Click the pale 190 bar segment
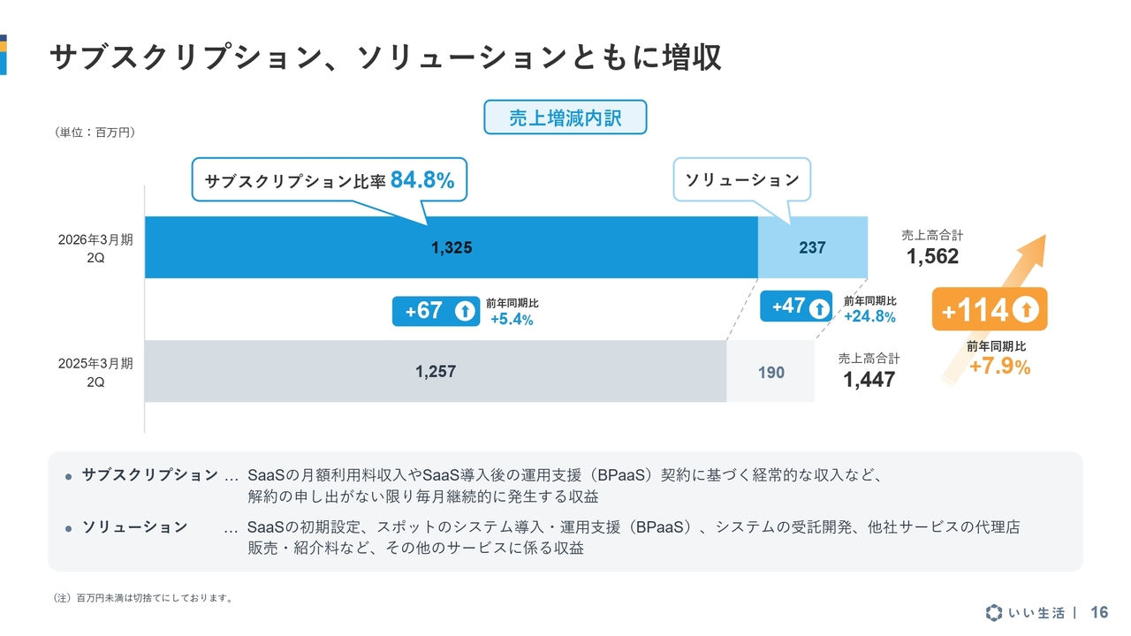This screenshot has width=1131, height=636. click(x=770, y=372)
